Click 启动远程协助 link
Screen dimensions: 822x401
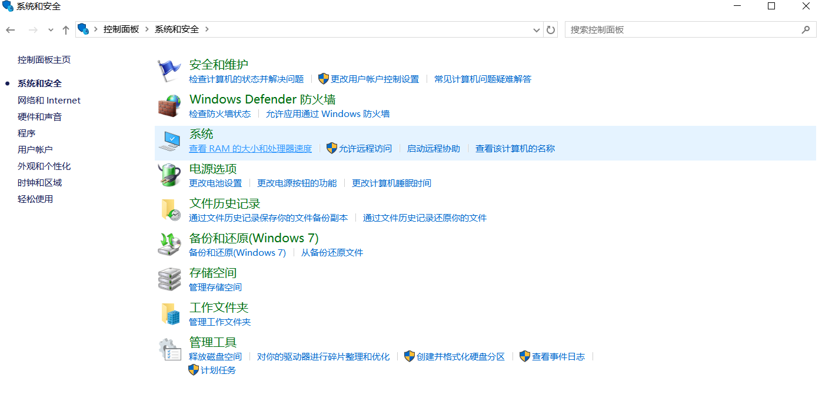[434, 148]
